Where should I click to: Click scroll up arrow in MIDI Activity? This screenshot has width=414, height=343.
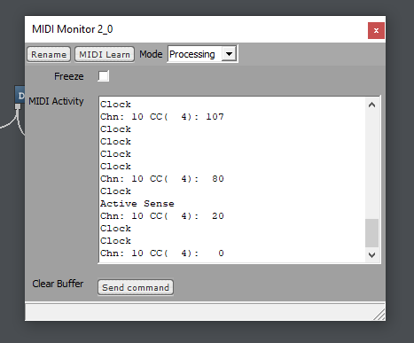372,105
